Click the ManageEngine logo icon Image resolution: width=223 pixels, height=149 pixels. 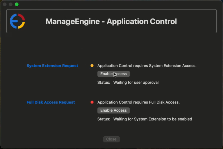click(17, 21)
